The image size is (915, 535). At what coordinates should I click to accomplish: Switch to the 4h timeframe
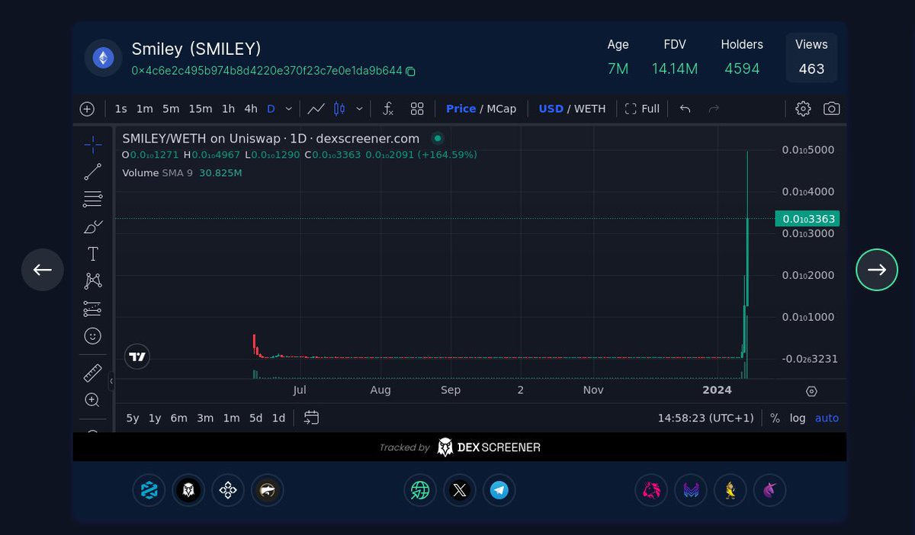click(x=251, y=109)
